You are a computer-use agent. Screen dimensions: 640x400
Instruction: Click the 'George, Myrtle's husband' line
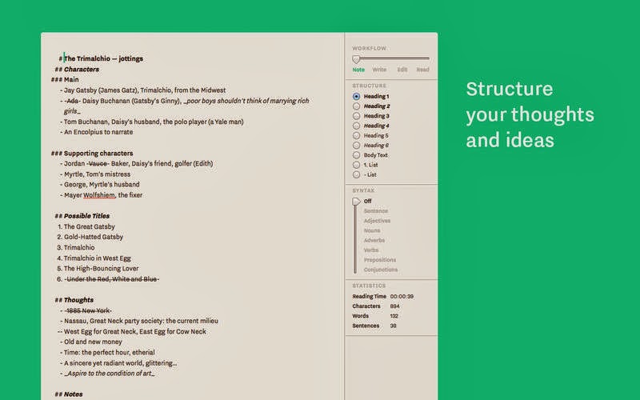click(99, 185)
